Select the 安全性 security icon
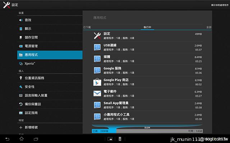230x143 pixels. [x=21, y=87]
